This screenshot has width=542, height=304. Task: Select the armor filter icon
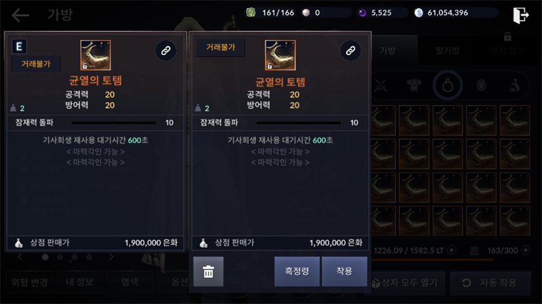[x=414, y=85]
